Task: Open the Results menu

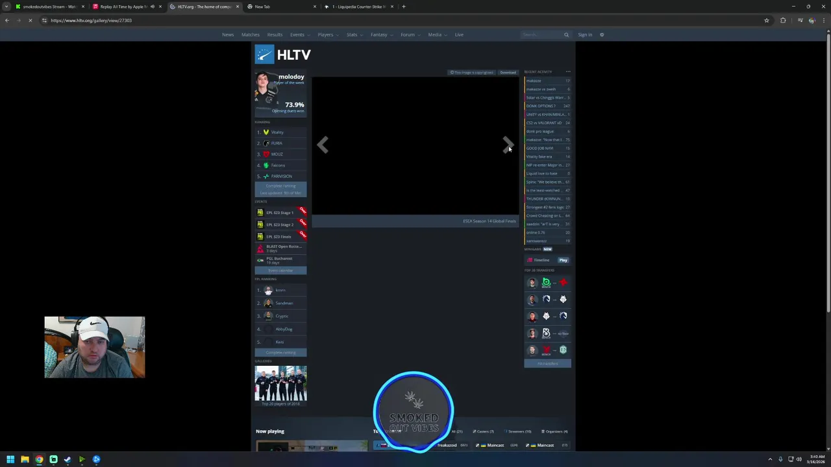Action: coord(275,34)
